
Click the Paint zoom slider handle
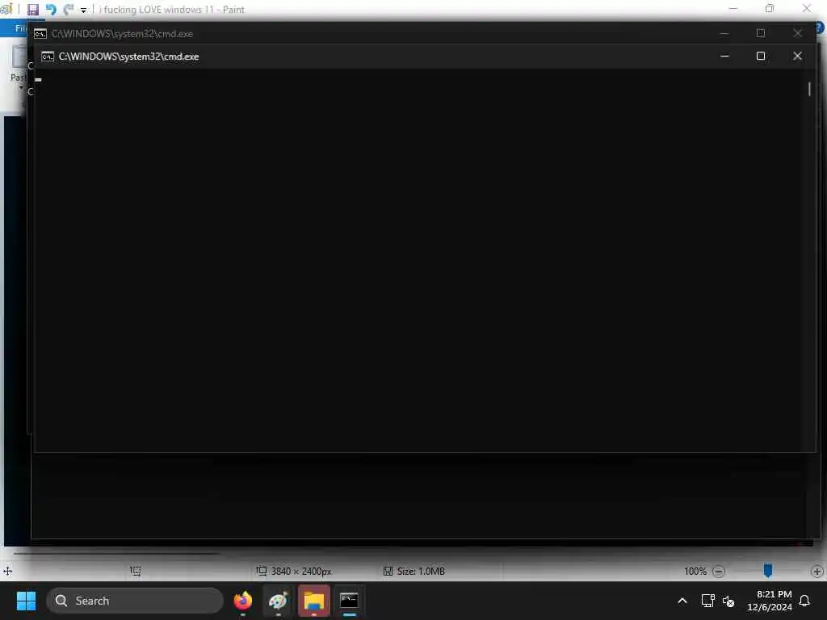768,571
